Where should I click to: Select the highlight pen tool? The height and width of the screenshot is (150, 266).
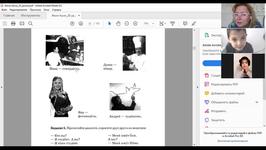pos(194,23)
